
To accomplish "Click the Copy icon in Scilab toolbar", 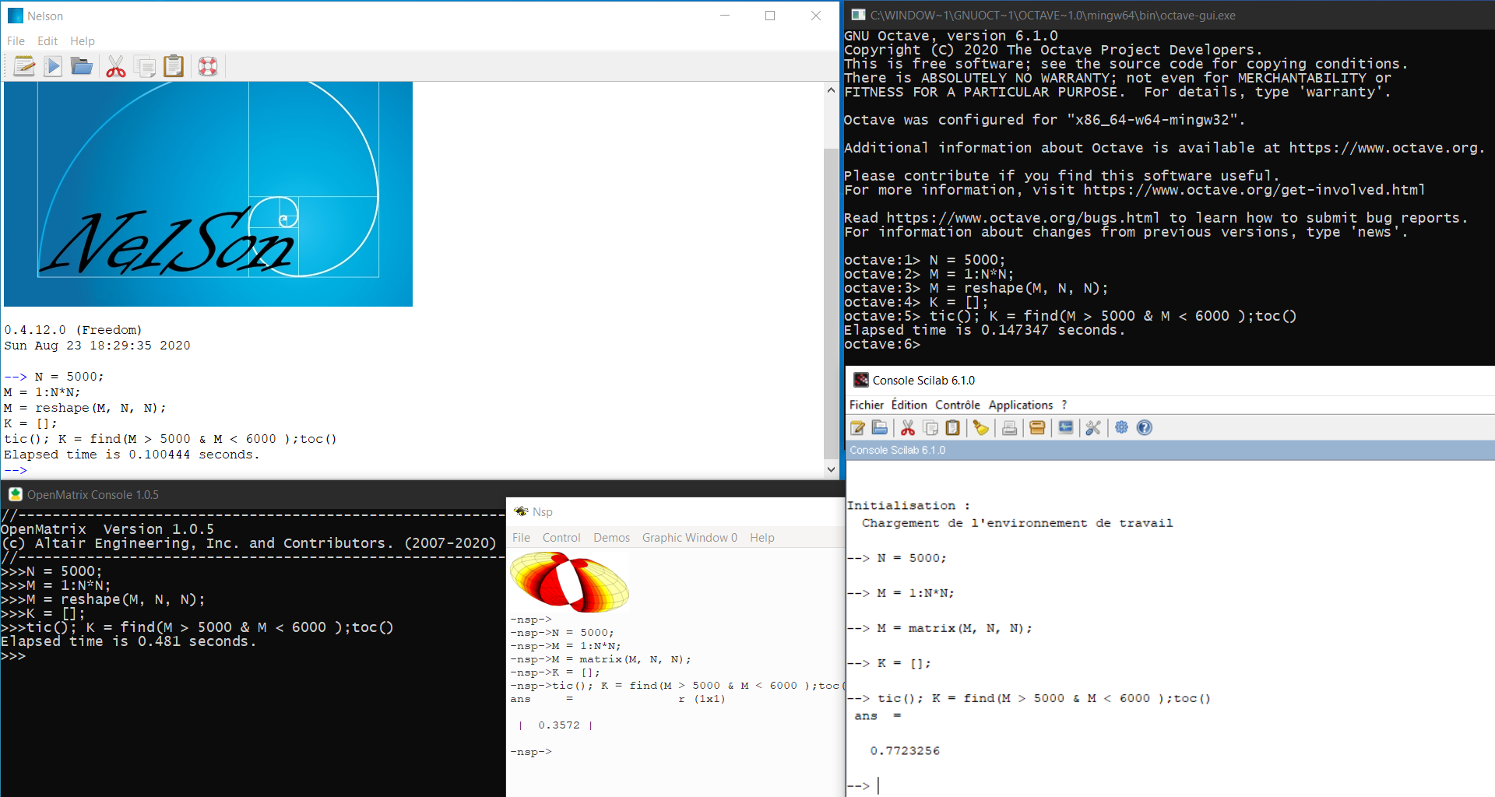I will coord(930,427).
